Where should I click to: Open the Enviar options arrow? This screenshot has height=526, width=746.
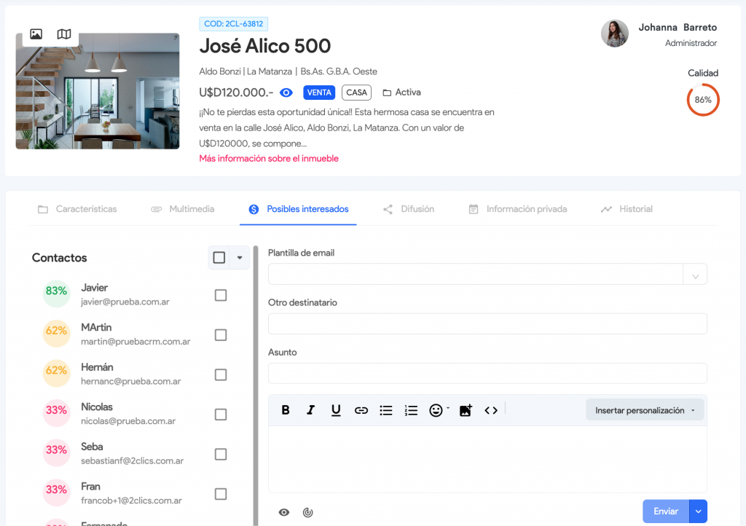(x=698, y=511)
